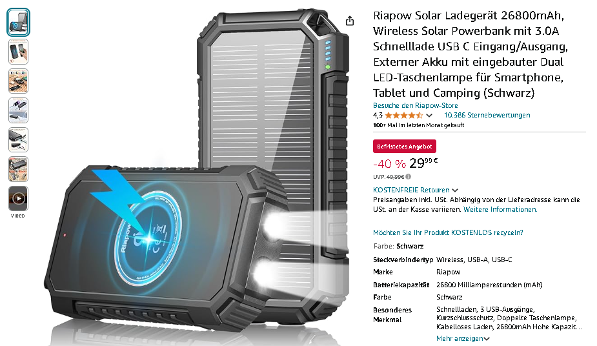
Task: Expand Mehr anzeigen product details
Action: [x=463, y=338]
